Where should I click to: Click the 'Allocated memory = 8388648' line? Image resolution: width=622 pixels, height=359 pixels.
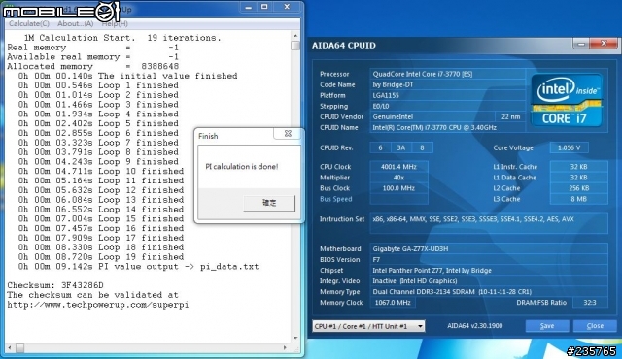click(93, 66)
